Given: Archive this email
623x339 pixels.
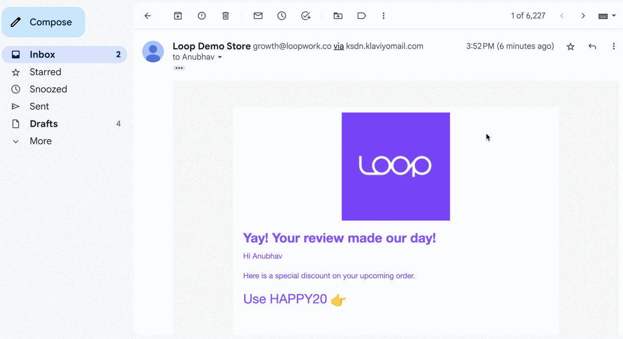Looking at the screenshot, I should (x=178, y=16).
